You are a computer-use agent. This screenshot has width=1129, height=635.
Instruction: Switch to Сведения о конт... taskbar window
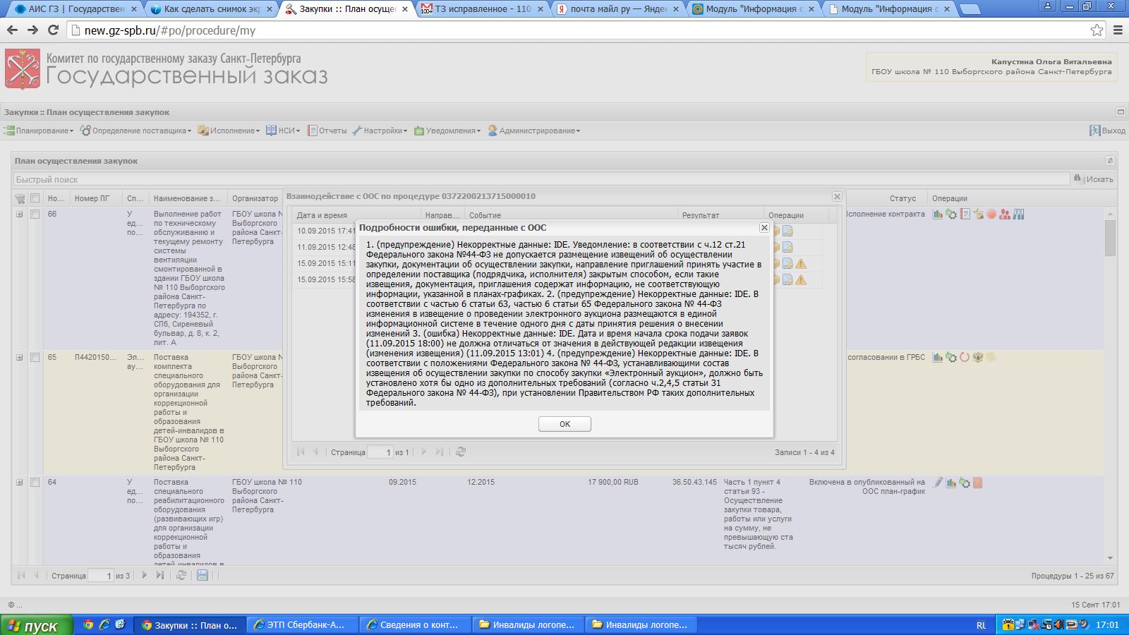pos(415,625)
